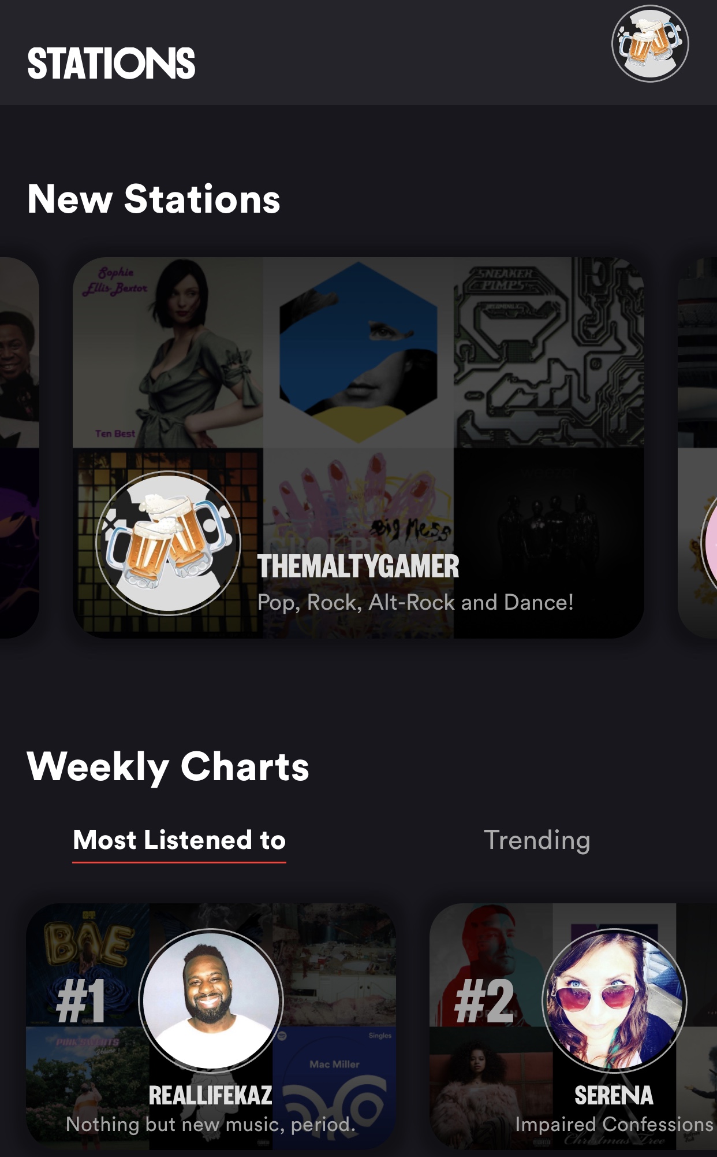Tap the Sophie Ellis-Bextor album cover
Viewport: 717px width, 1157px height.
click(168, 353)
